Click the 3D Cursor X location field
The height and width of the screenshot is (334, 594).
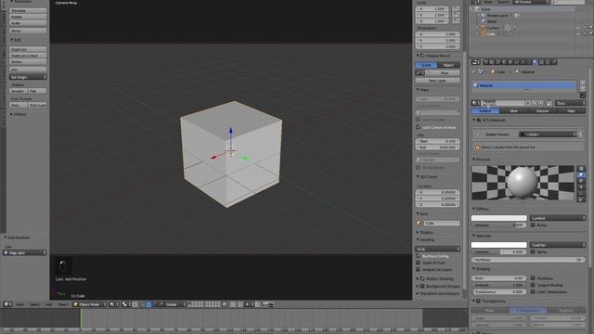point(437,192)
